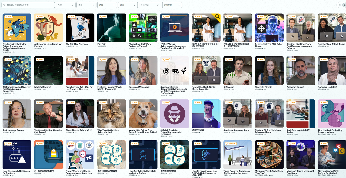
Task: Expand the 内容功能 filter dropdown
Action: (x=172, y=5)
